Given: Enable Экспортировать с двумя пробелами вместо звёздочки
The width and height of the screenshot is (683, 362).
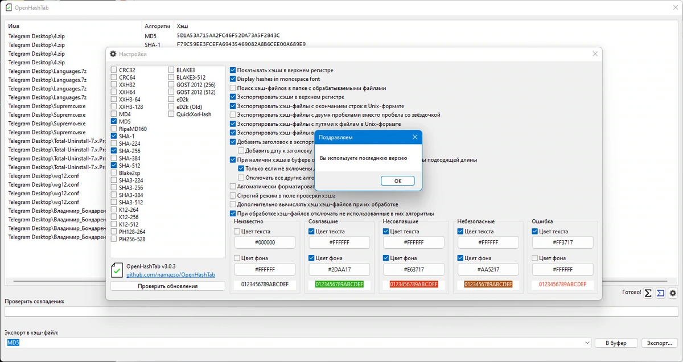Looking at the screenshot, I should click(232, 115).
